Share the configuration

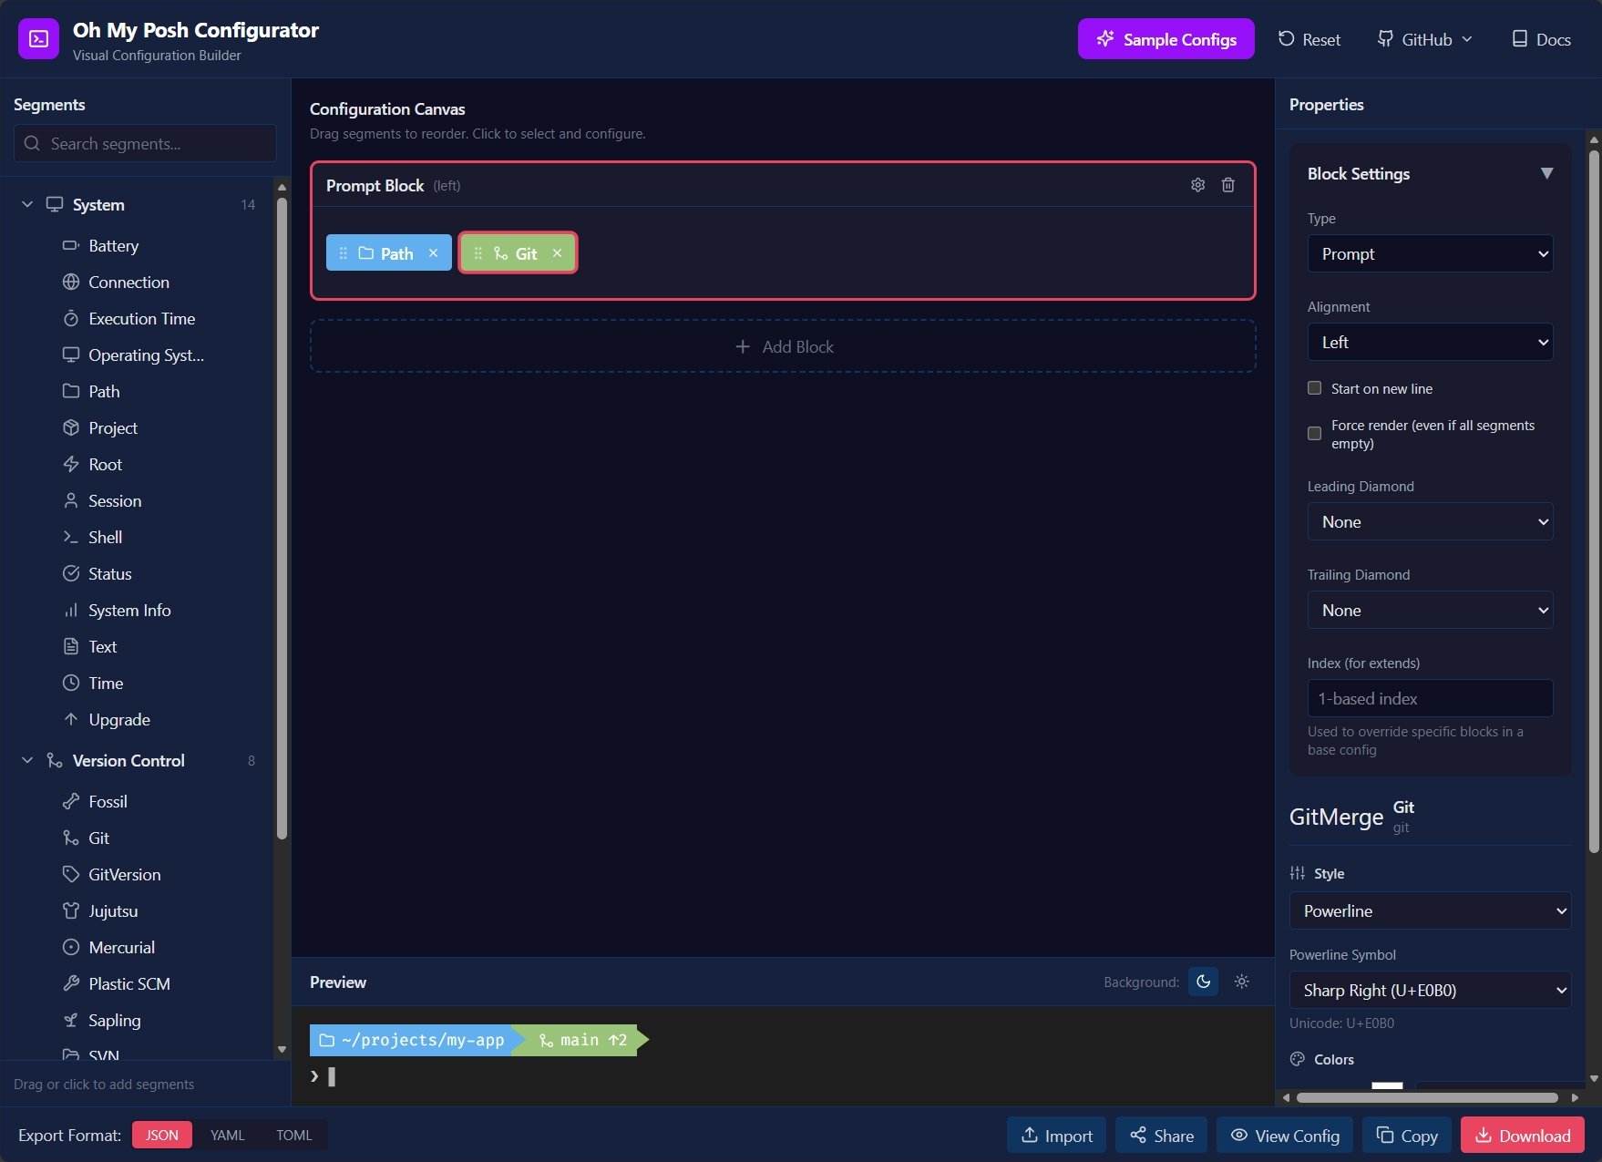coord(1162,1136)
